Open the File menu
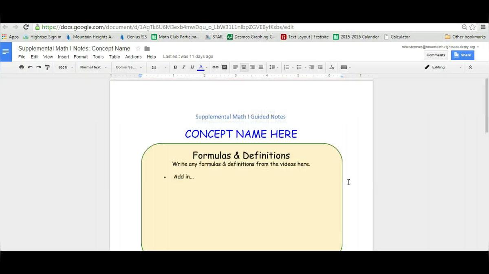 [x=22, y=57]
